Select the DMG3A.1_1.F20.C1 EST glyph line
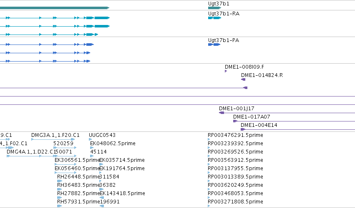This screenshot has width=355, height=208. pos(53,139)
